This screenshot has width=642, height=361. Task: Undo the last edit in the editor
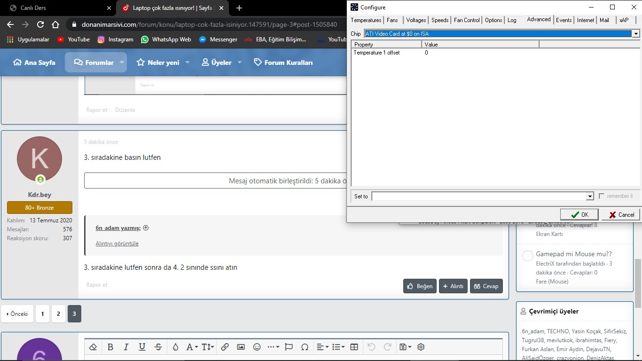click(371, 347)
